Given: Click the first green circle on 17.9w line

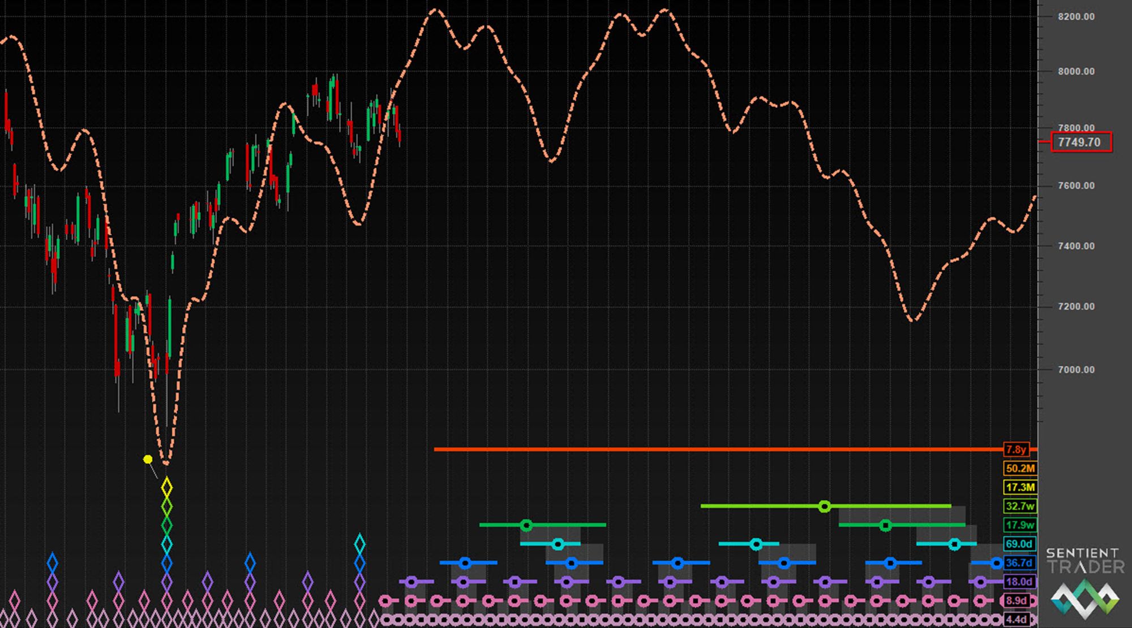Looking at the screenshot, I should tap(526, 525).
